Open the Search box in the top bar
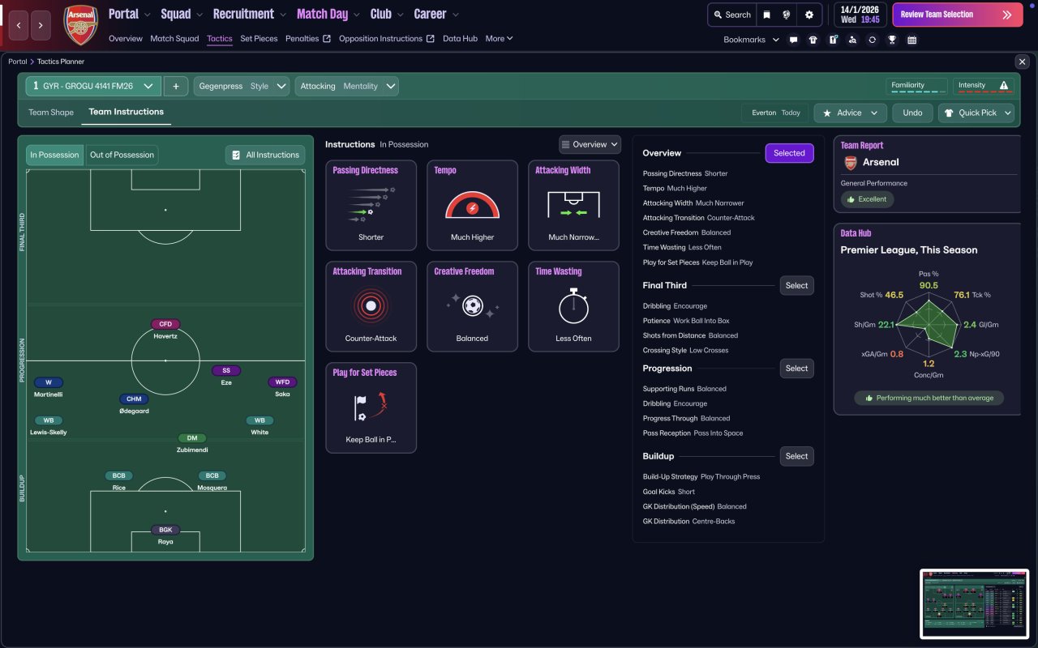 point(731,15)
